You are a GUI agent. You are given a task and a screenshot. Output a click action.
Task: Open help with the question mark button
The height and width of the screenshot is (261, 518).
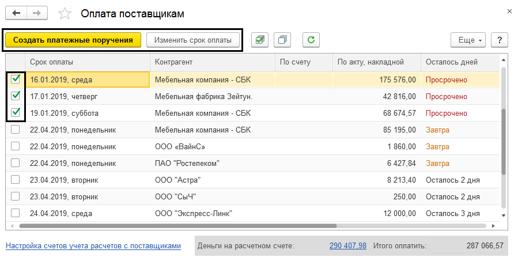coord(499,40)
